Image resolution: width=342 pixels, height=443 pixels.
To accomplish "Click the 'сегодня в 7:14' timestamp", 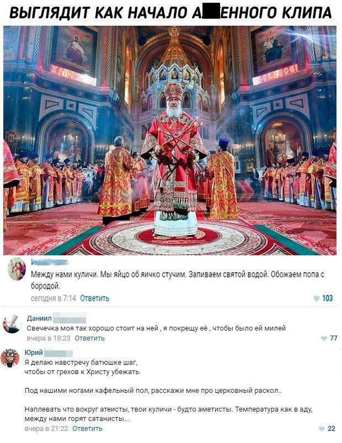I will [54, 298].
